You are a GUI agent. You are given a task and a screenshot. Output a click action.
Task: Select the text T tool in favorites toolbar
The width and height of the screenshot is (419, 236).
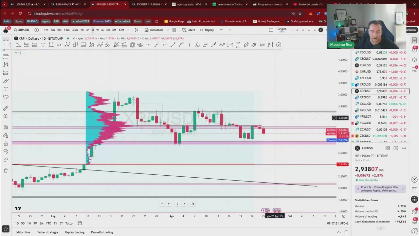coord(43,45)
